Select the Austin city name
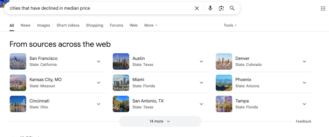Screen dimensions: 329x137 (x=139, y=58)
